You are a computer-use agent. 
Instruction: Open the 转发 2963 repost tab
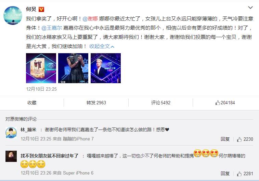96,103
